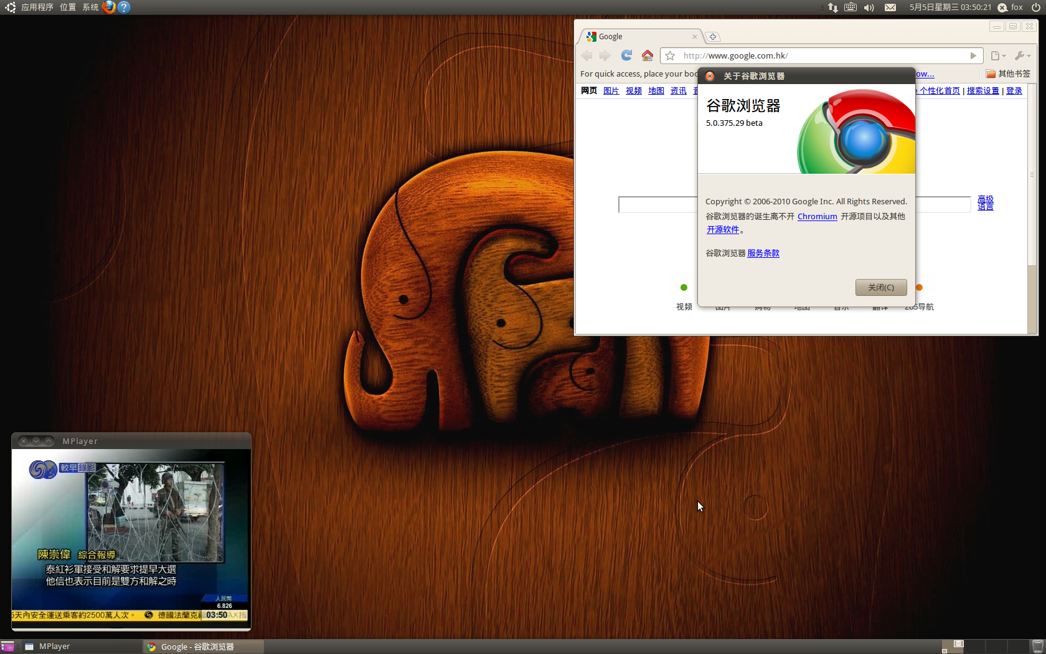Viewport: 1046px width, 654px height.
Task: Open the fox user status menu
Action: pos(1010,7)
